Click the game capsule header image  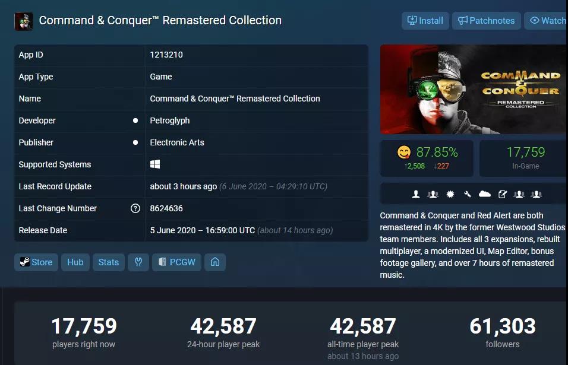474,90
